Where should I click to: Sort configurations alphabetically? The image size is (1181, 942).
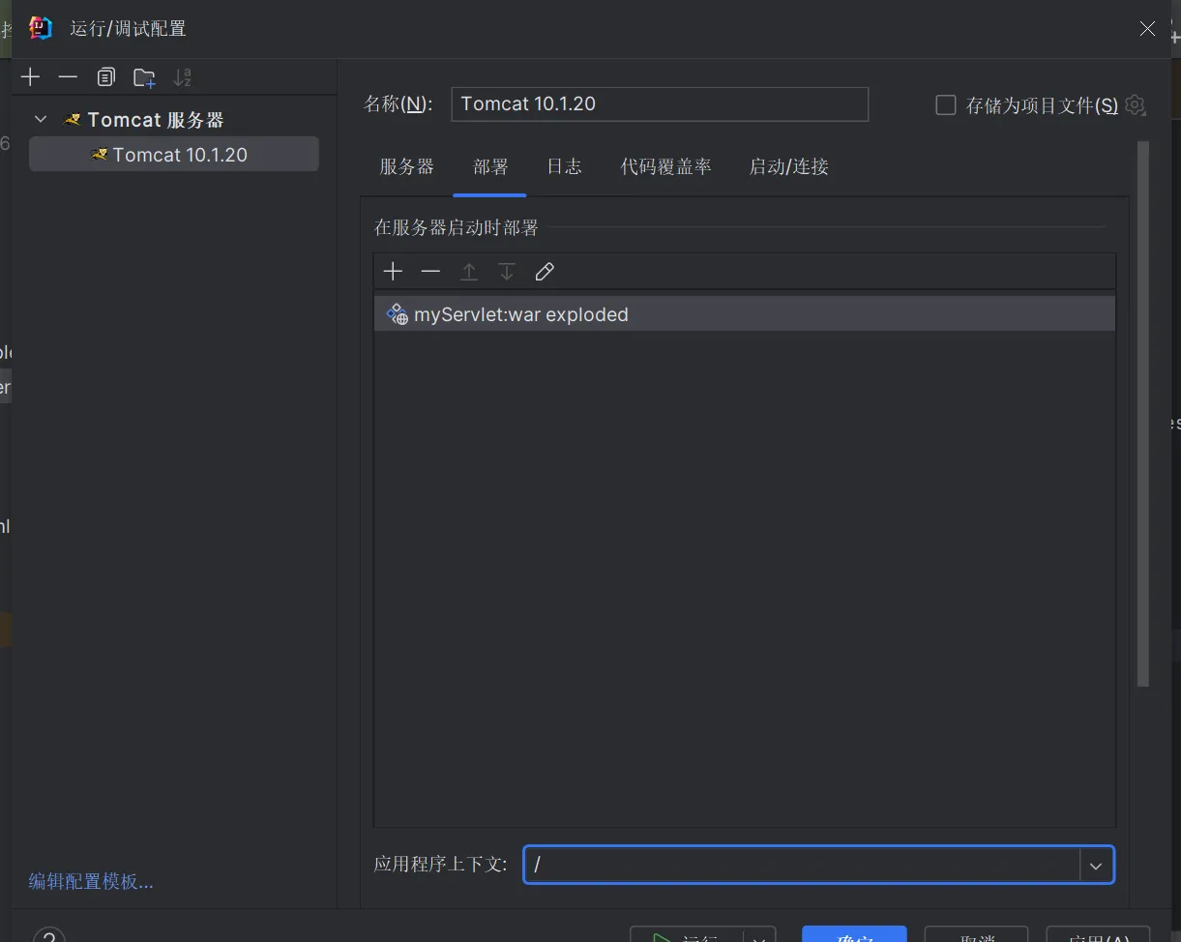(x=182, y=77)
